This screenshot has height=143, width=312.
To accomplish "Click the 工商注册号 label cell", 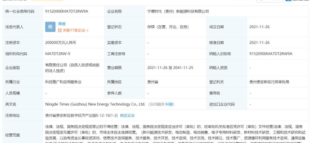I will (x=125, y=54).
